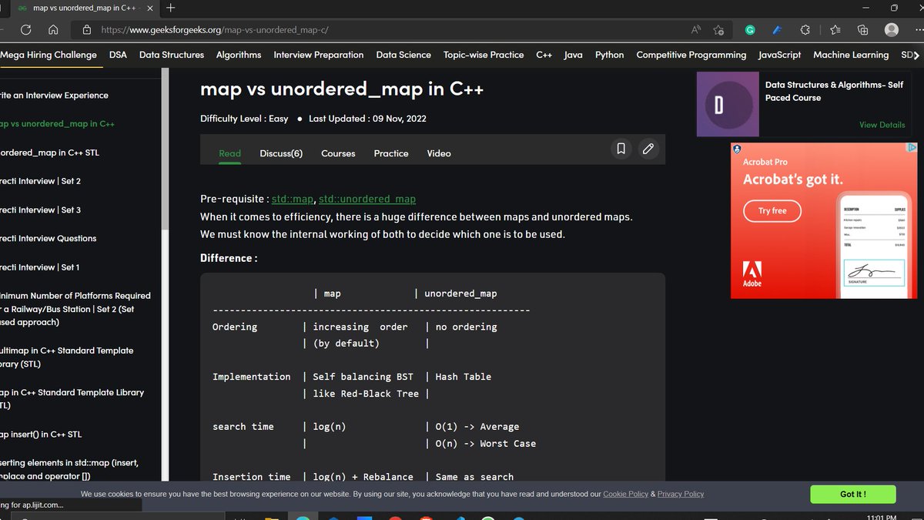Open Interview Preparation menu
The height and width of the screenshot is (520, 924).
pos(319,55)
